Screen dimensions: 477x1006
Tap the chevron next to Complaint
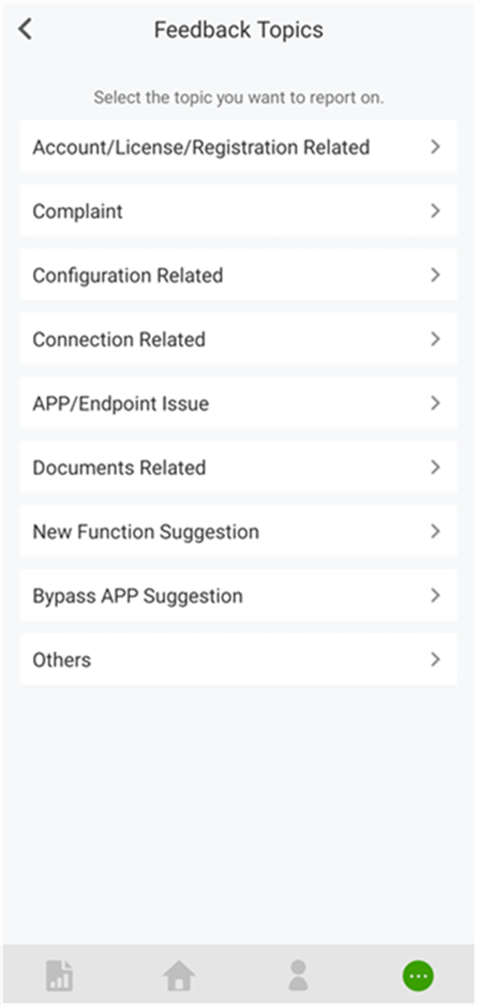(435, 210)
